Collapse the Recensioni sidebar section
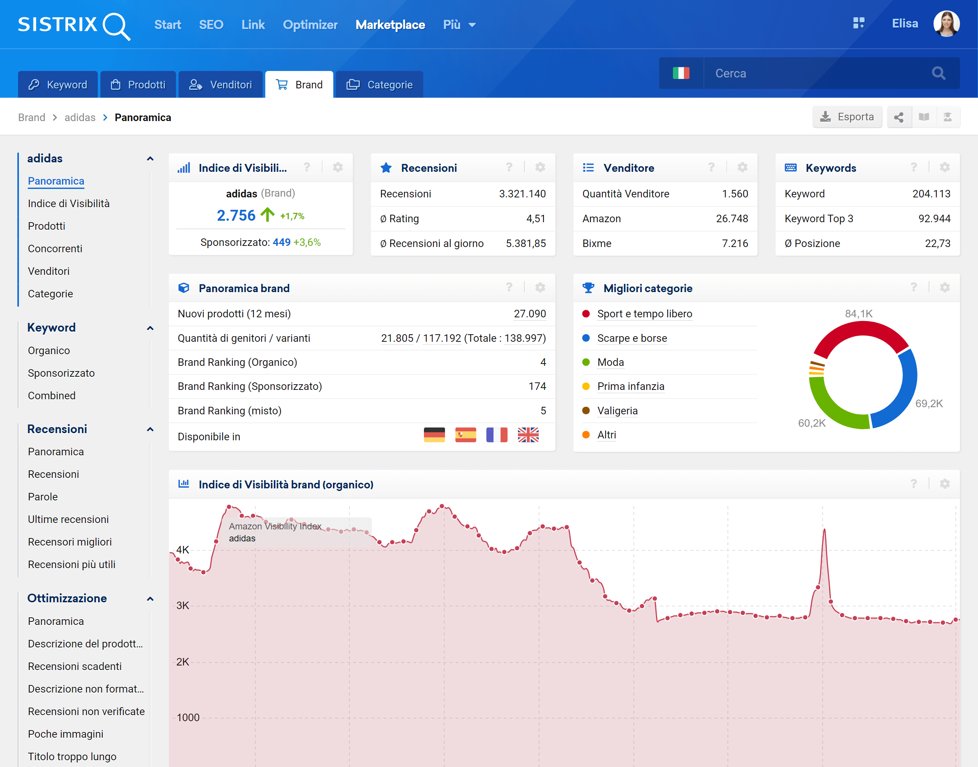The height and width of the screenshot is (767, 978). pos(150,429)
